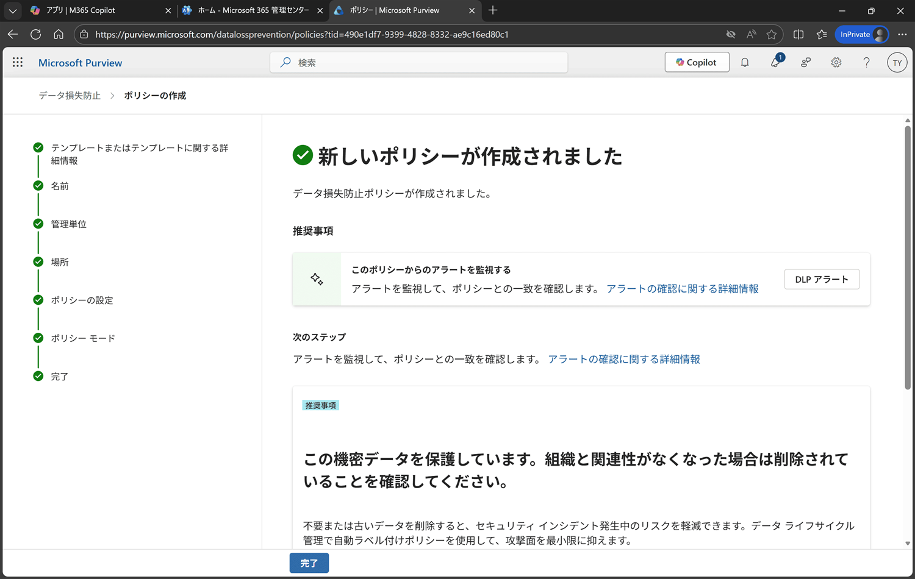Close the Microsoft 365 管理センター tab
The height and width of the screenshot is (579, 915).
[320, 10]
